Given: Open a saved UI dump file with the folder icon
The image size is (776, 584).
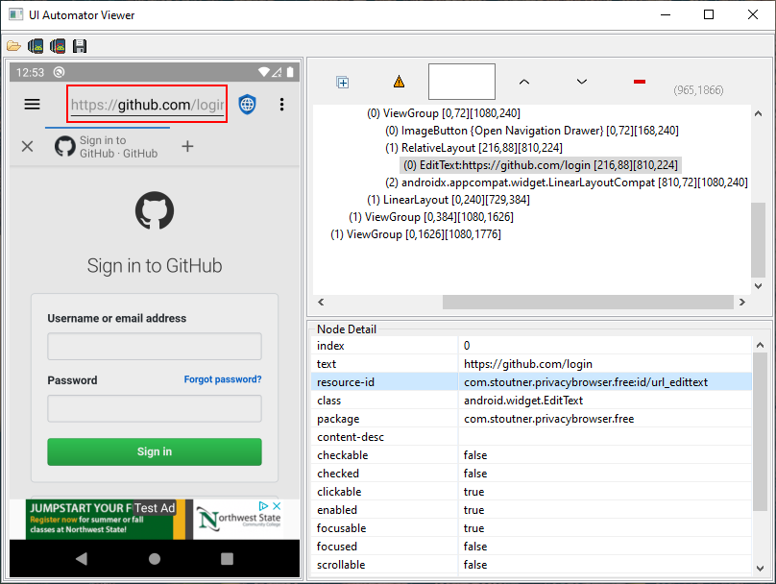Looking at the screenshot, I should (x=13, y=46).
